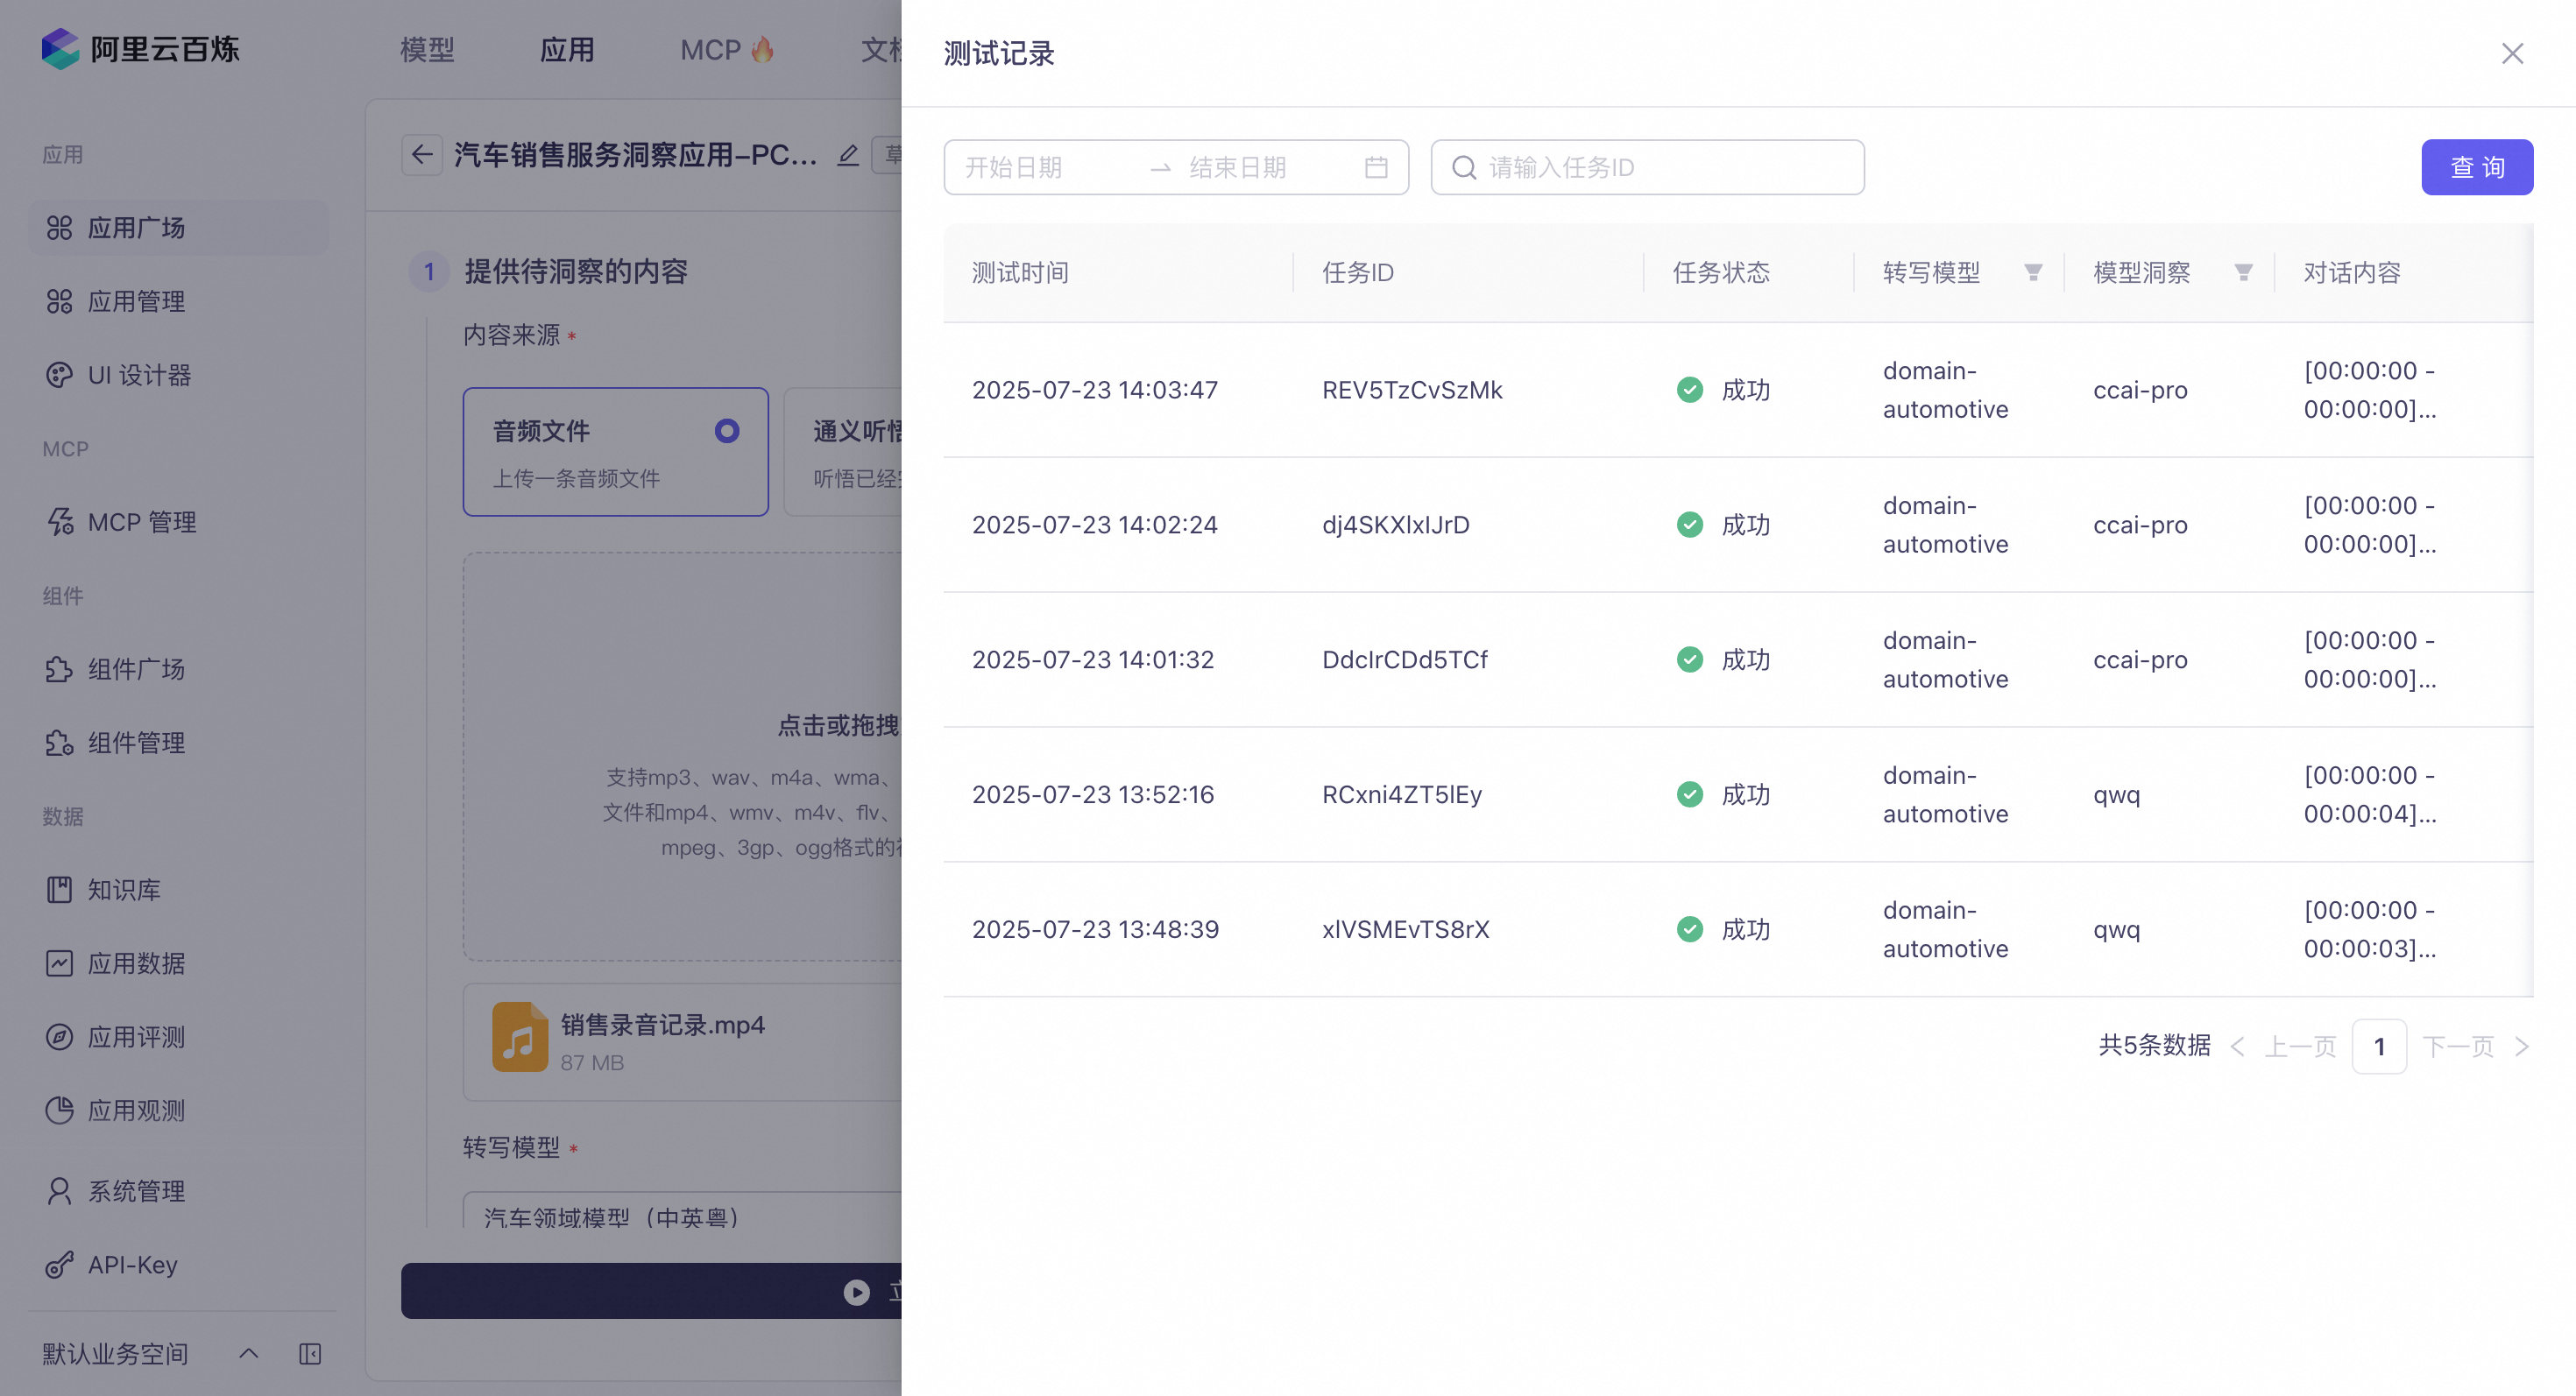Image resolution: width=2576 pixels, height=1396 pixels.
Task: Click the previous page chevron arrow
Action: coord(2237,1047)
